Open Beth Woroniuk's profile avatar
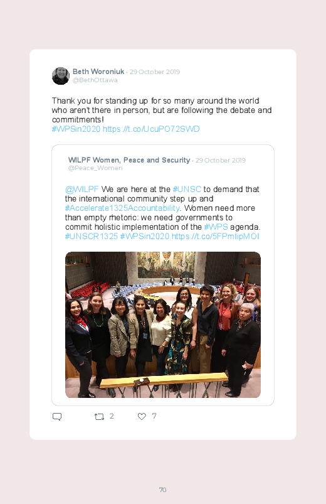 coord(61,76)
